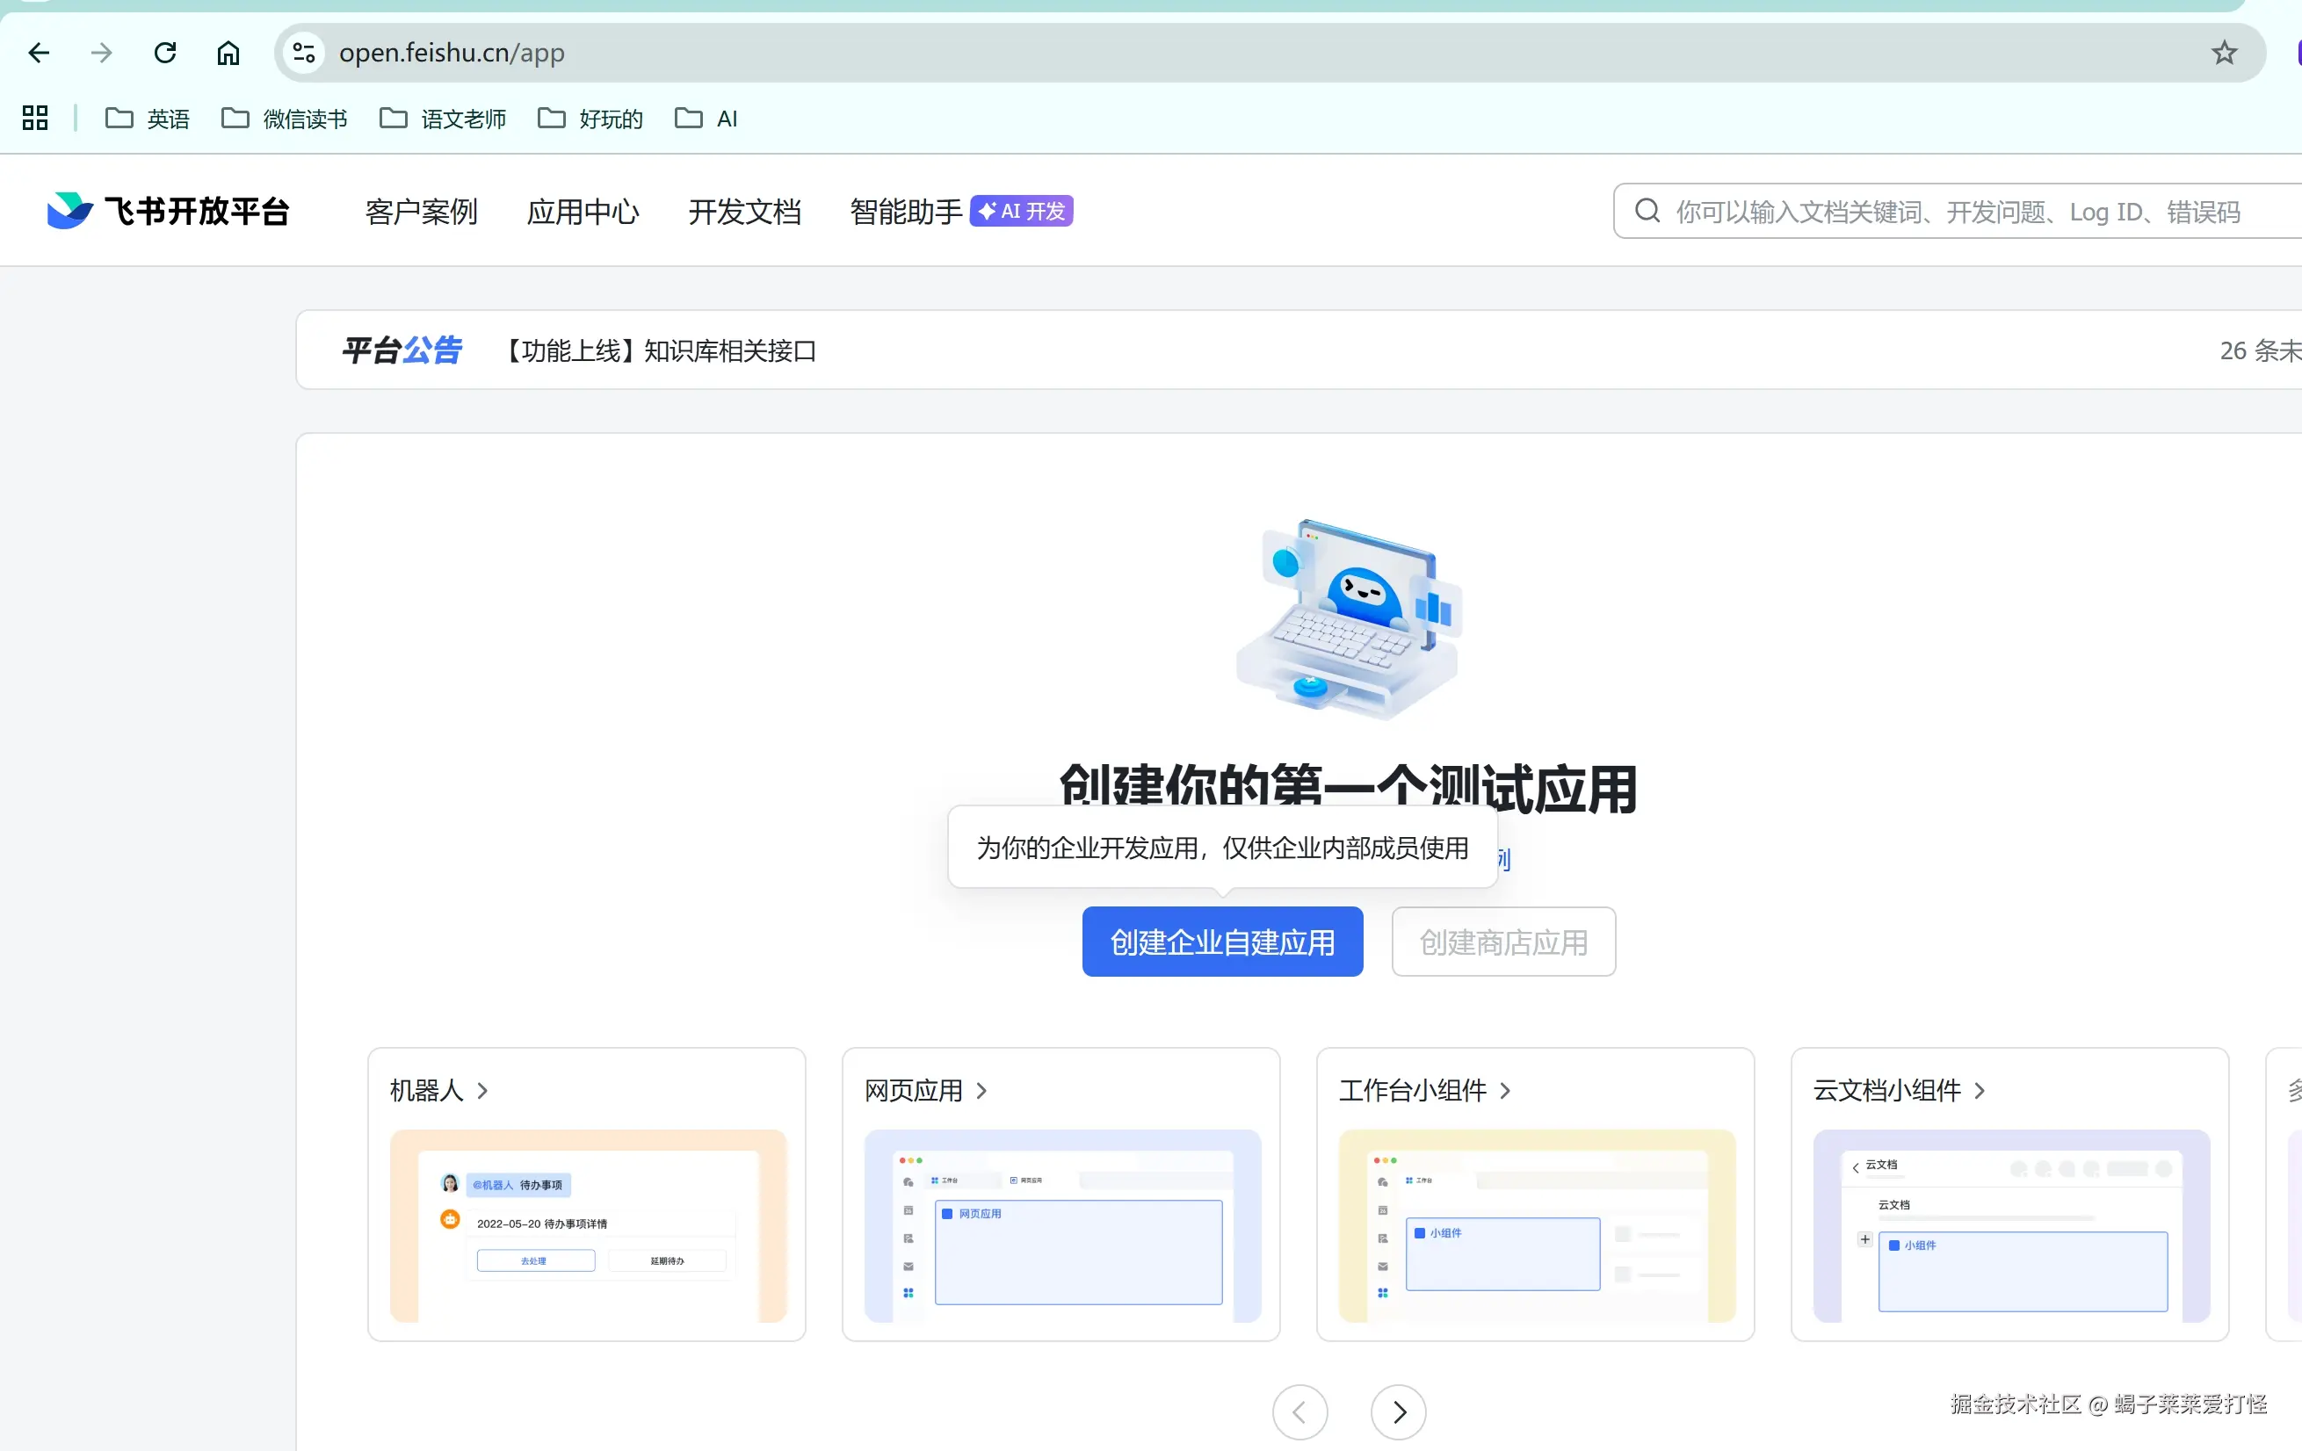
Task: Click the 创建你的第一个测试应用 heading
Action: point(1349,787)
